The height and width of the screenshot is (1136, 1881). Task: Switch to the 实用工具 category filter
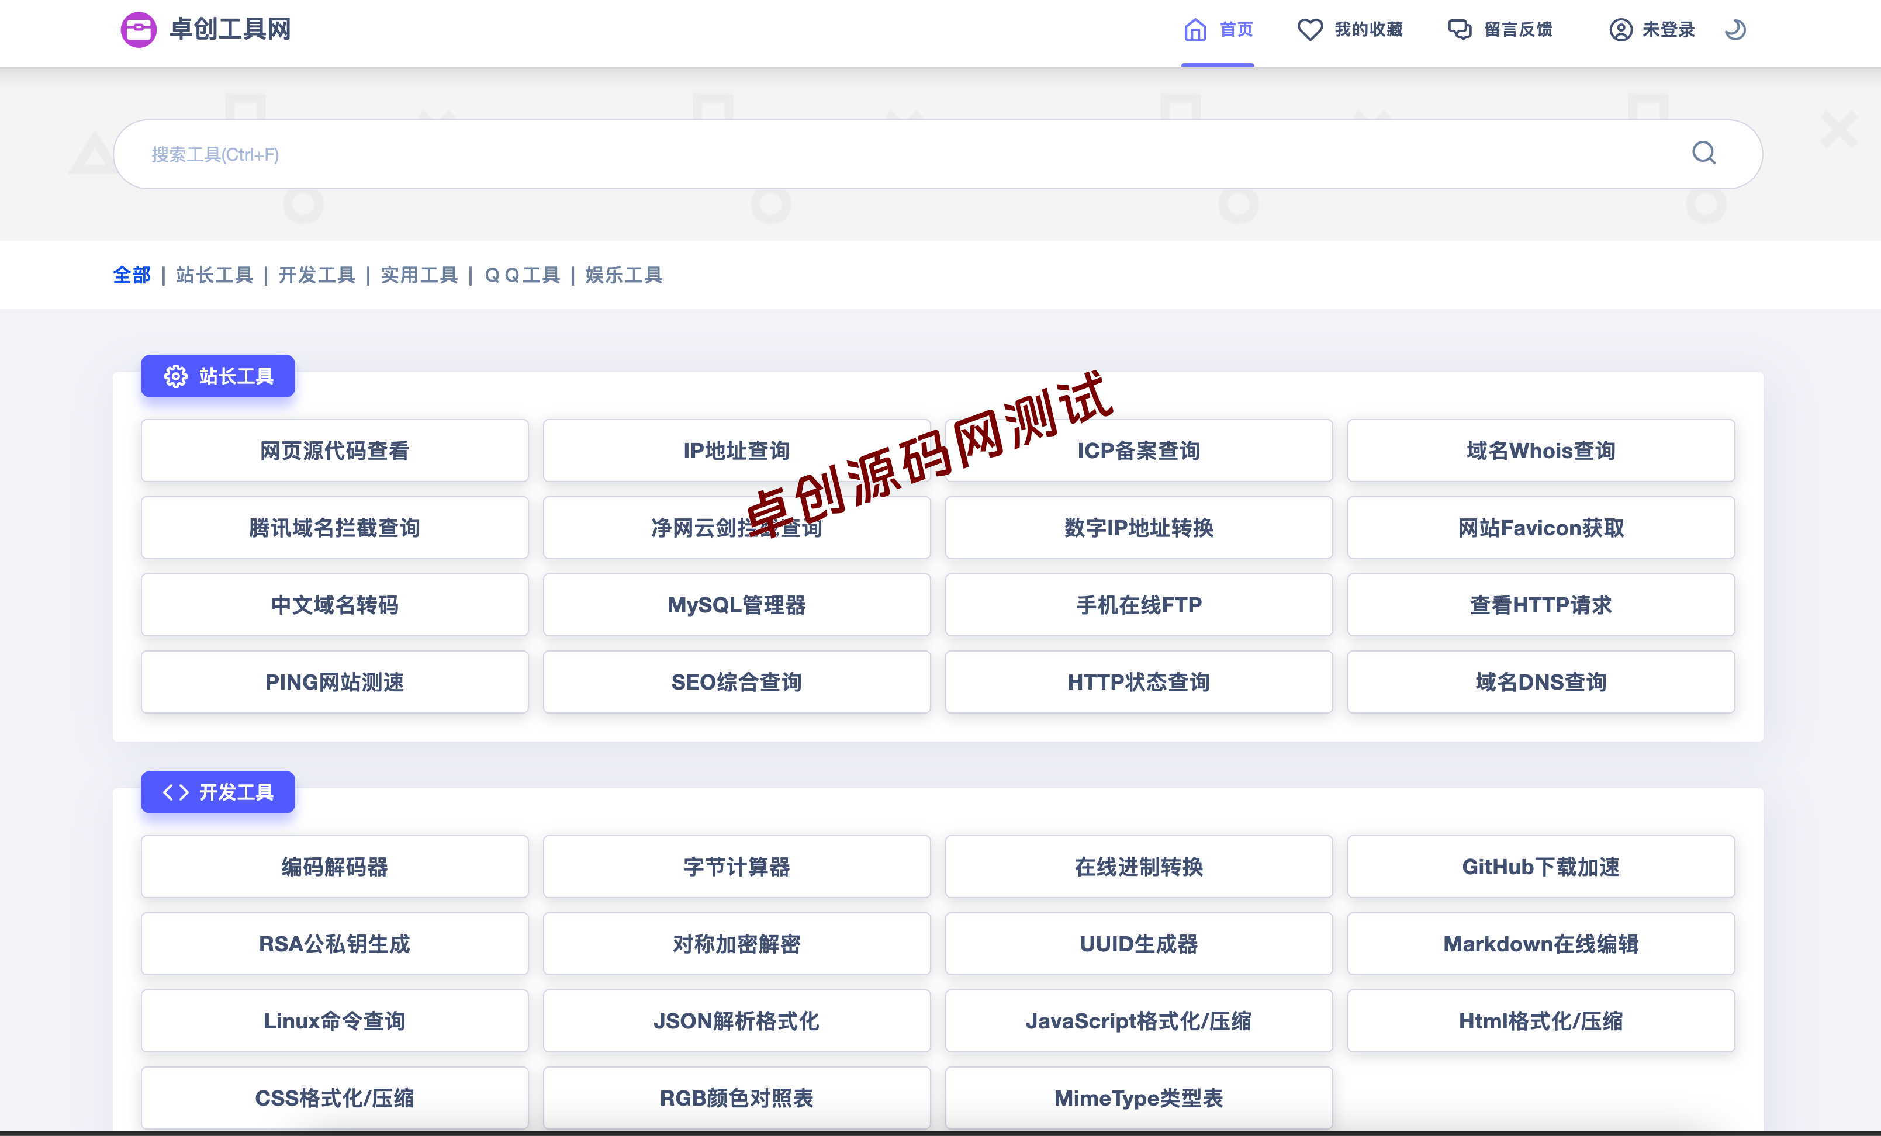pyautogui.click(x=419, y=275)
